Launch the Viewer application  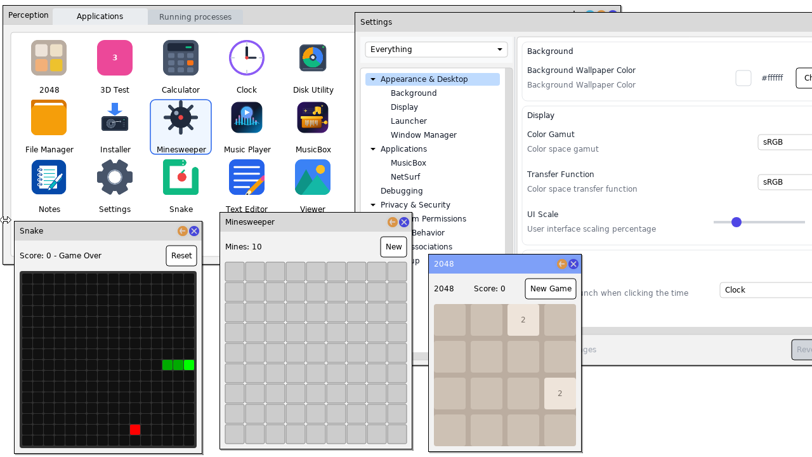pos(313,177)
